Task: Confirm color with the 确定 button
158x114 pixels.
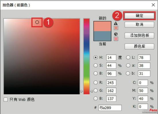Action: [x=139, y=16]
